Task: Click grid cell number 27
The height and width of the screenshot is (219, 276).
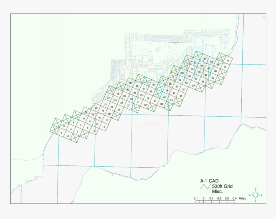Action: (x=128, y=105)
